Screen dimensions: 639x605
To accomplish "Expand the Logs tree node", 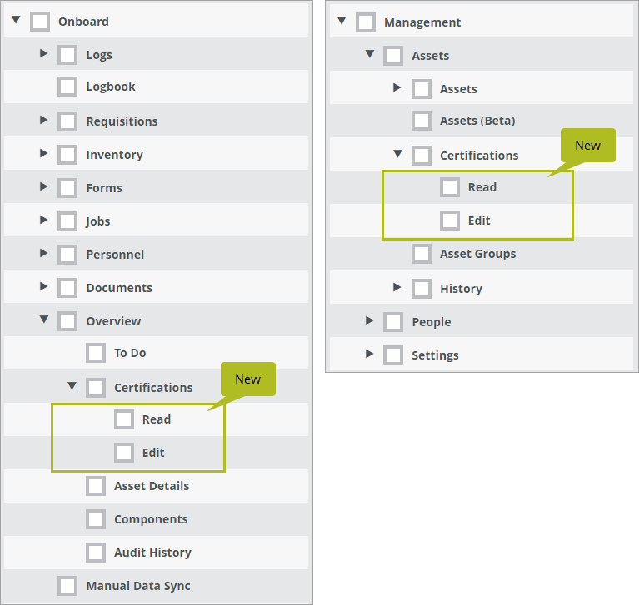I will point(43,53).
